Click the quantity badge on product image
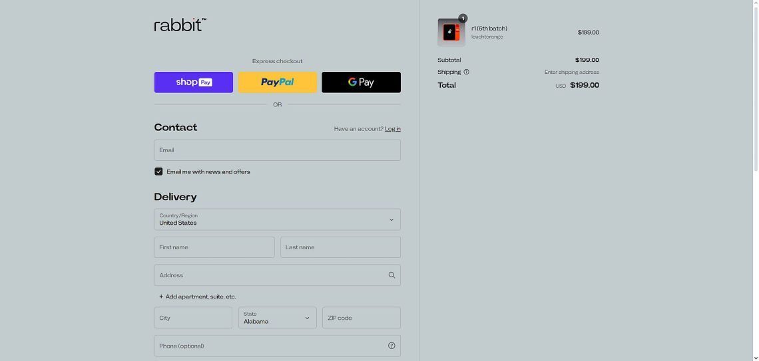 tap(463, 19)
